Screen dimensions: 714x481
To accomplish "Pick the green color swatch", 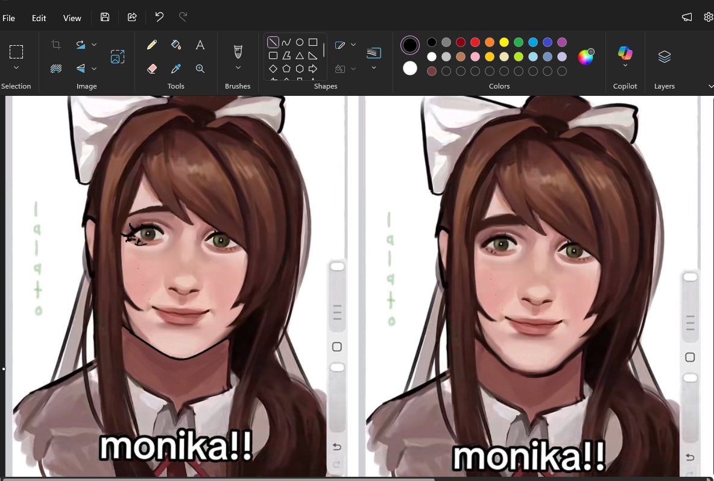I will coord(519,42).
